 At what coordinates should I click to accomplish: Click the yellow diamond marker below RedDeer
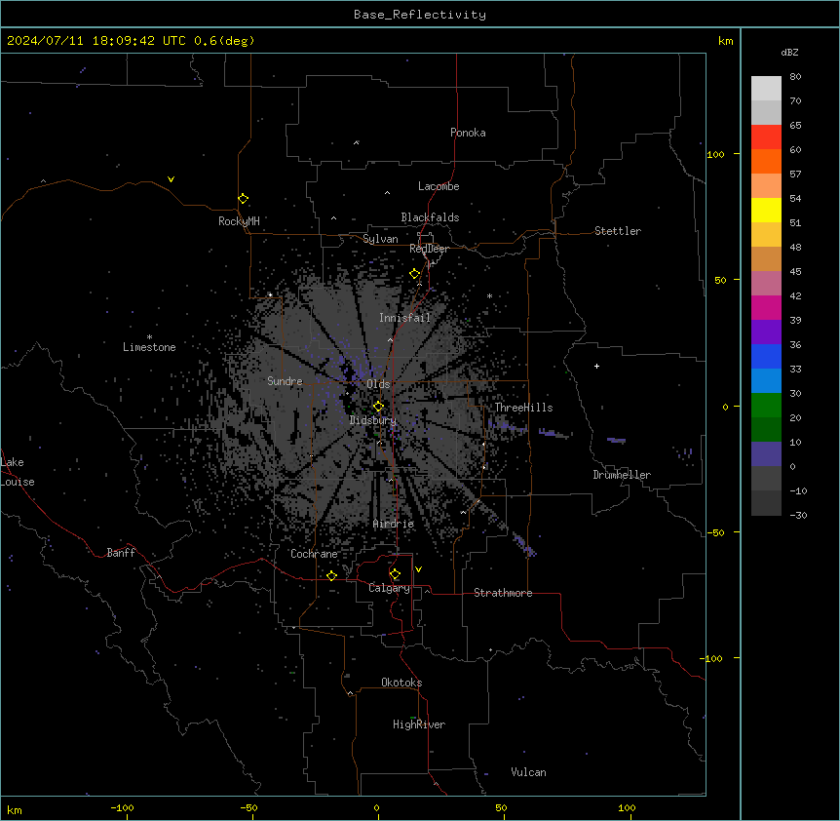(415, 274)
